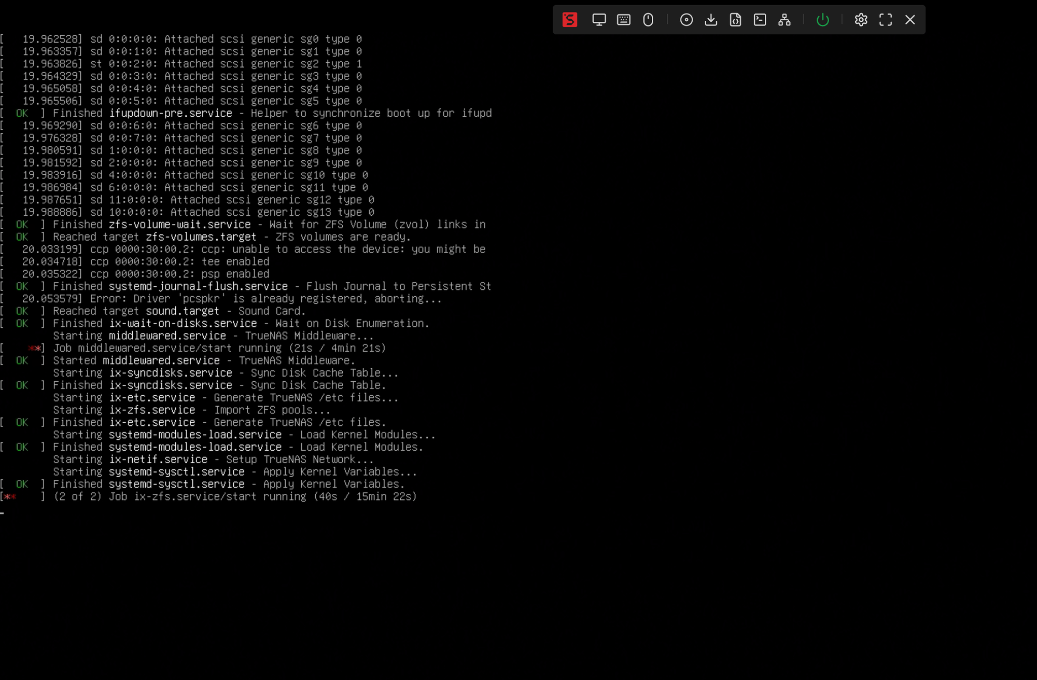Click 'sound.target' text
Image resolution: width=1037 pixels, height=680 pixels.
(x=183, y=311)
